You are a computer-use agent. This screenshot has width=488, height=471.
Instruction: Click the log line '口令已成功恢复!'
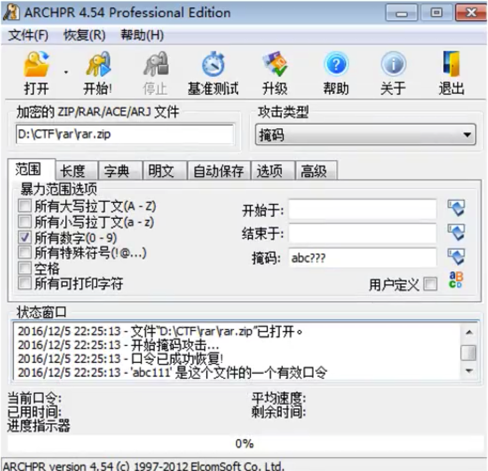tap(121, 358)
